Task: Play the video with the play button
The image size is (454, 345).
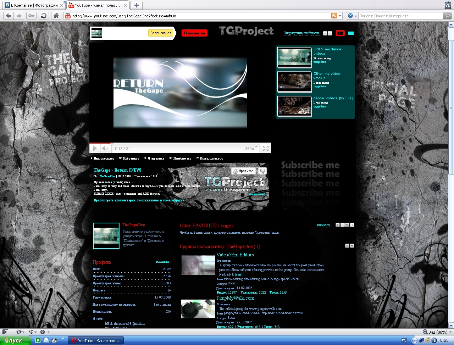Action: point(95,149)
